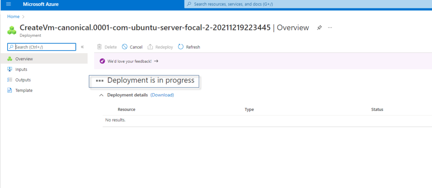Collapse the sidebar with double chevron

tap(82, 47)
